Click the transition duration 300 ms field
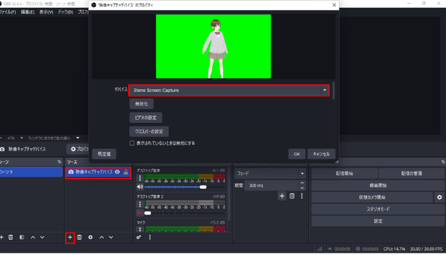Screen dimensions: 446x255 pos(271,186)
